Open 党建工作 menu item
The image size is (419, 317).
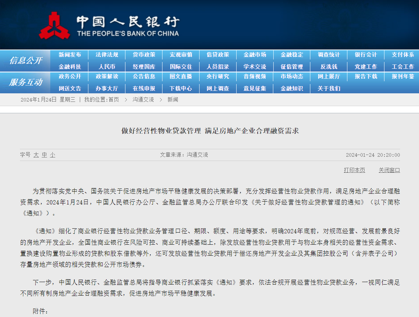click(366, 67)
